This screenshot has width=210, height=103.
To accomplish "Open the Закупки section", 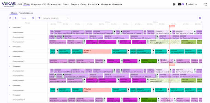I will pos(75,4).
